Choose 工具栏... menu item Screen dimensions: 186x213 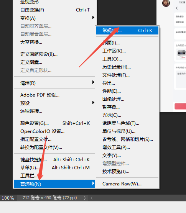54,175
